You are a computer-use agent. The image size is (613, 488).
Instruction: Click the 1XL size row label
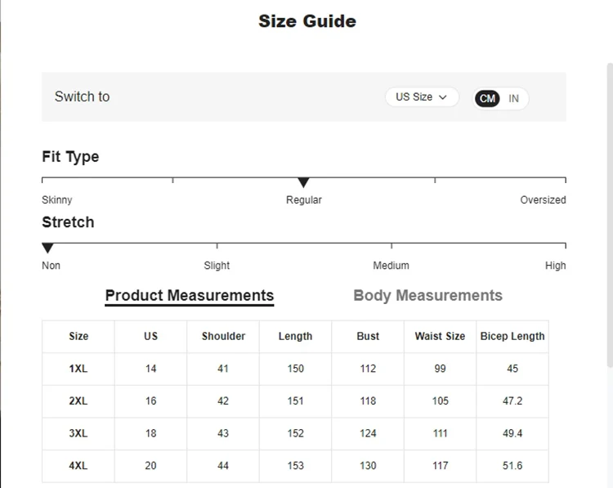point(78,369)
